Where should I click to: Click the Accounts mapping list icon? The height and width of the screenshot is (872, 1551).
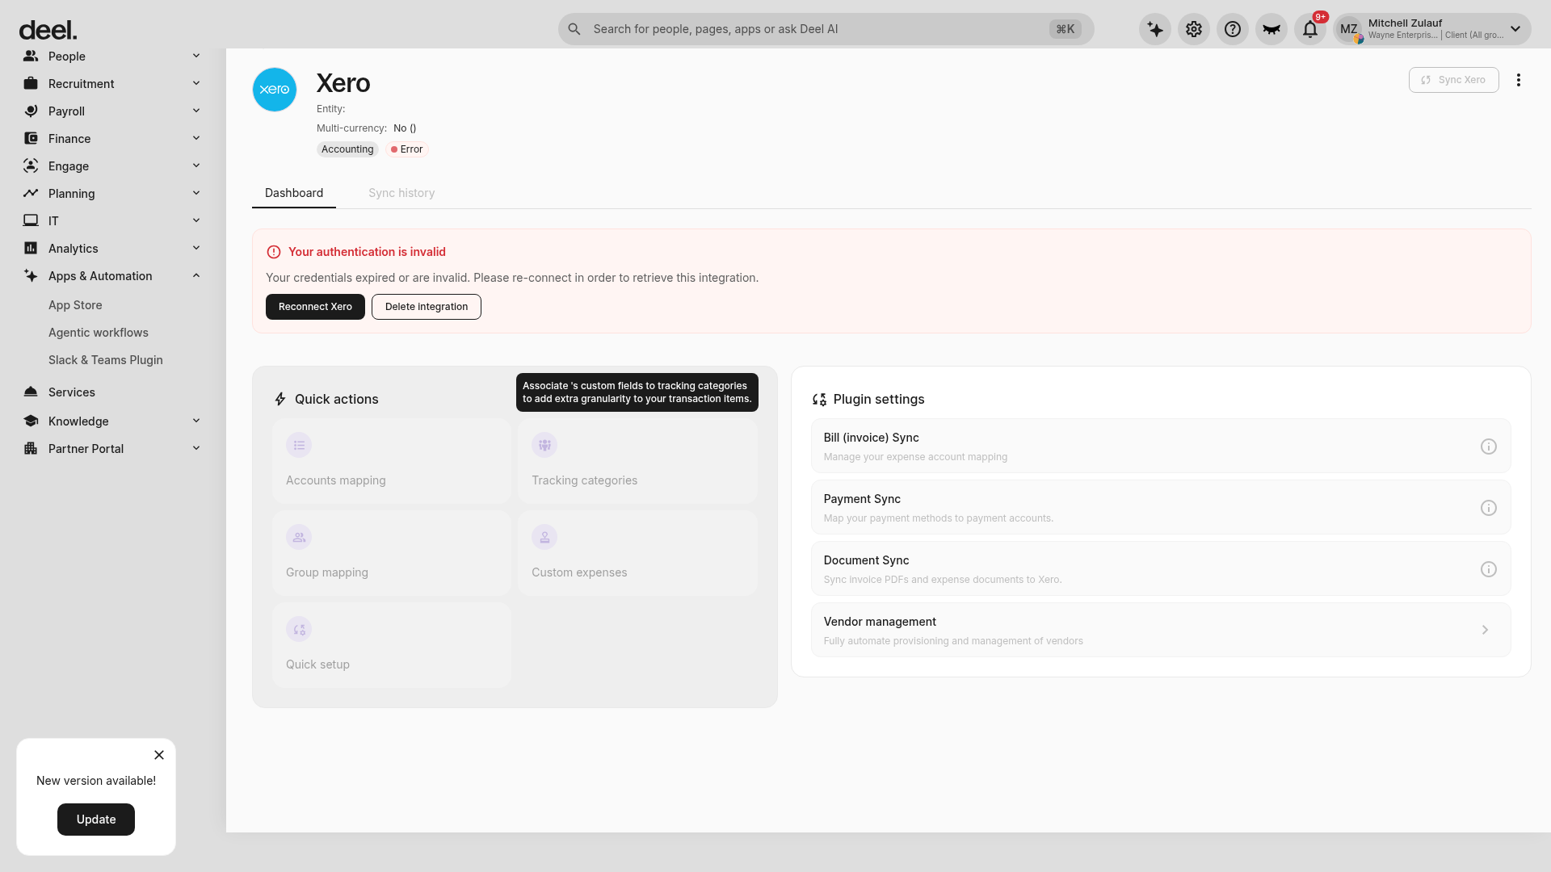[299, 445]
